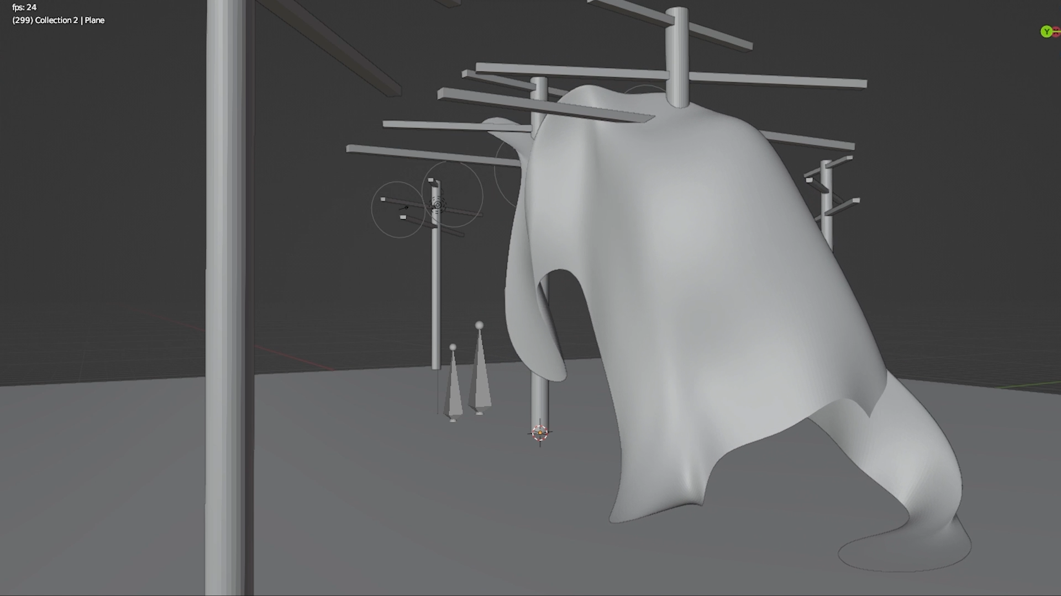Click the fps: 24 text overlay
This screenshot has height=596, width=1061.
24,7
